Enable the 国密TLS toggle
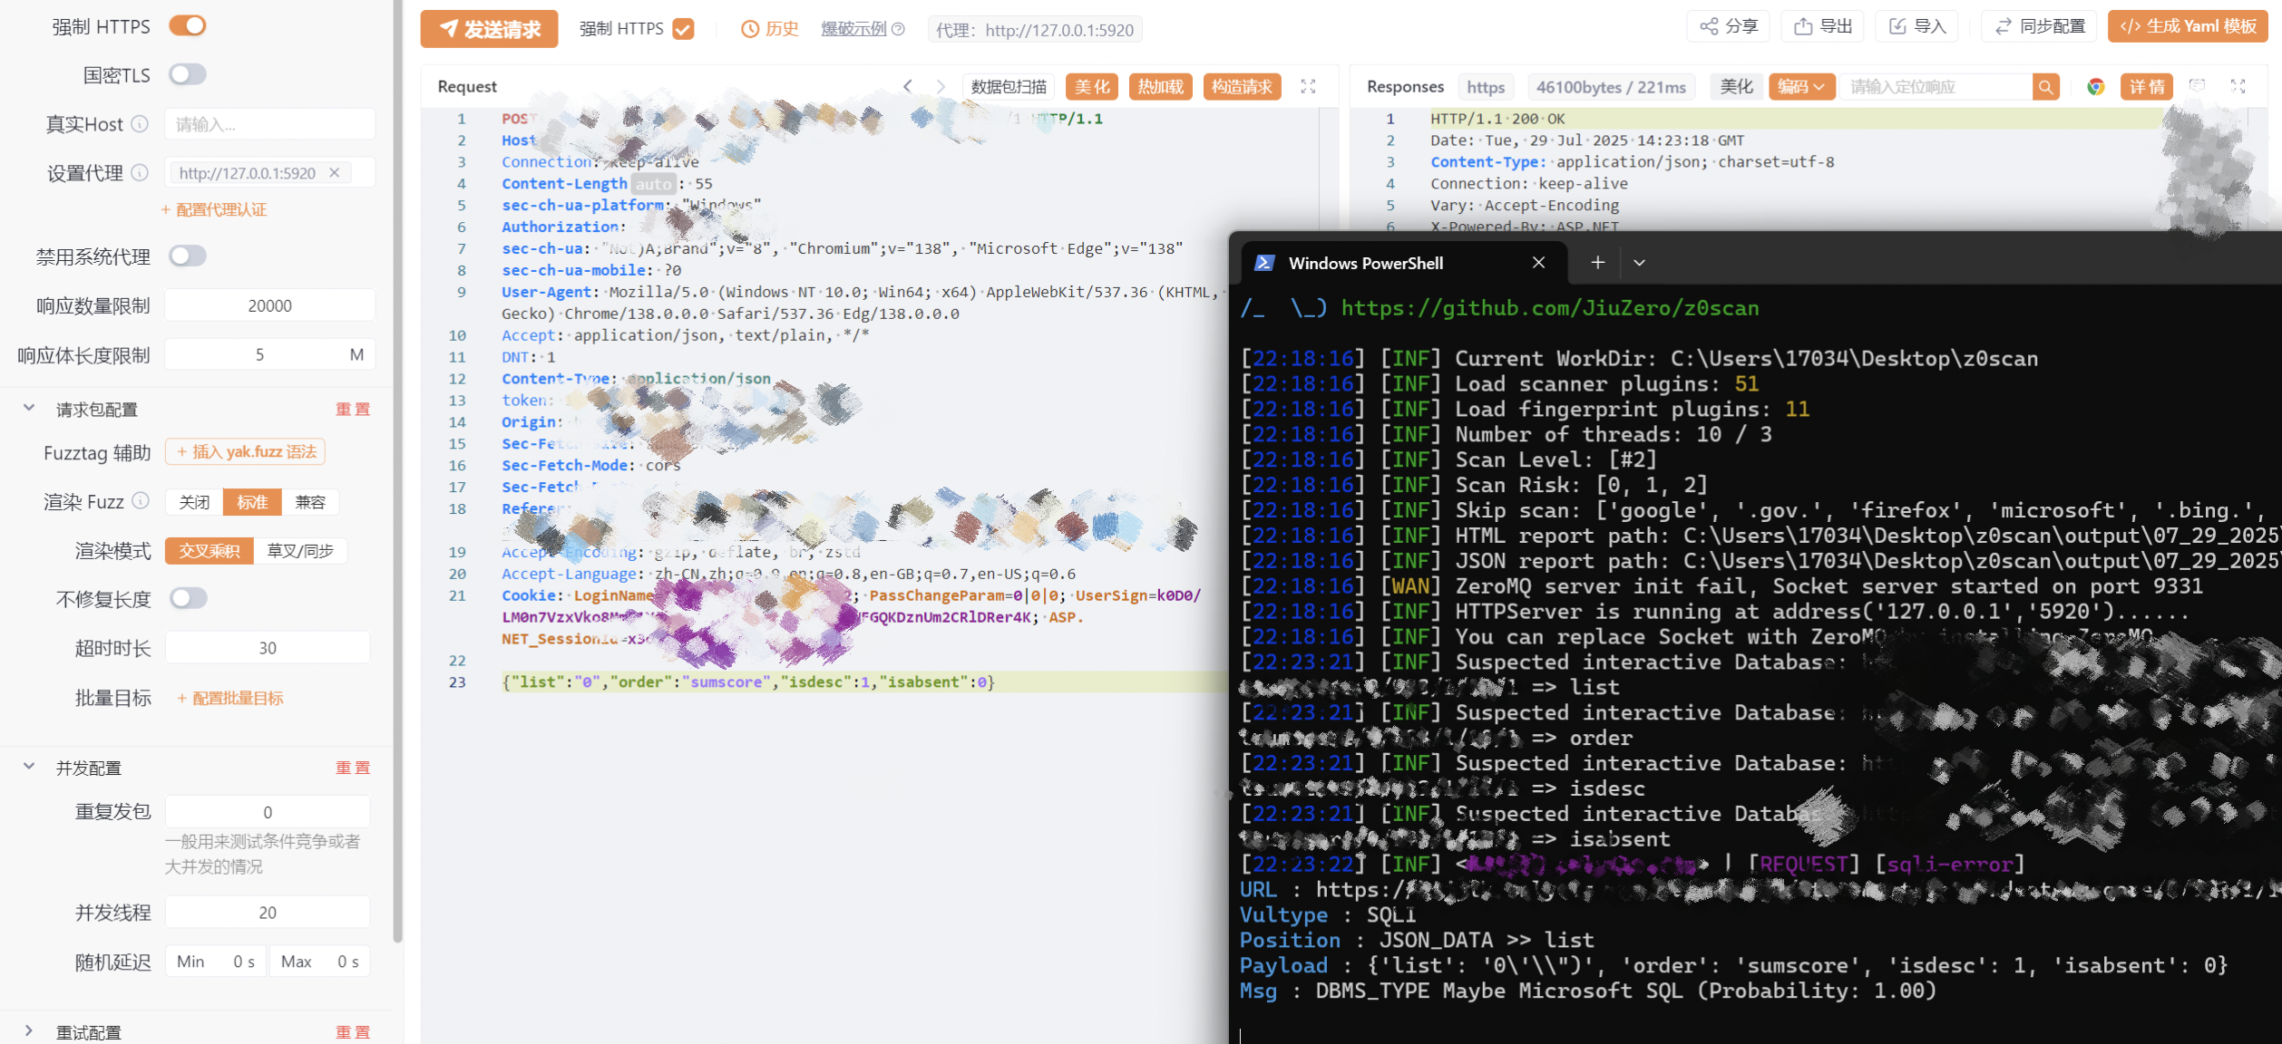Image resolution: width=2282 pixels, height=1044 pixels. [188, 75]
